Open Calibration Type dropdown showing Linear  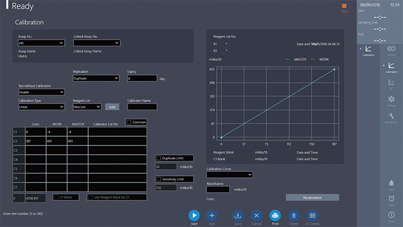41,107
